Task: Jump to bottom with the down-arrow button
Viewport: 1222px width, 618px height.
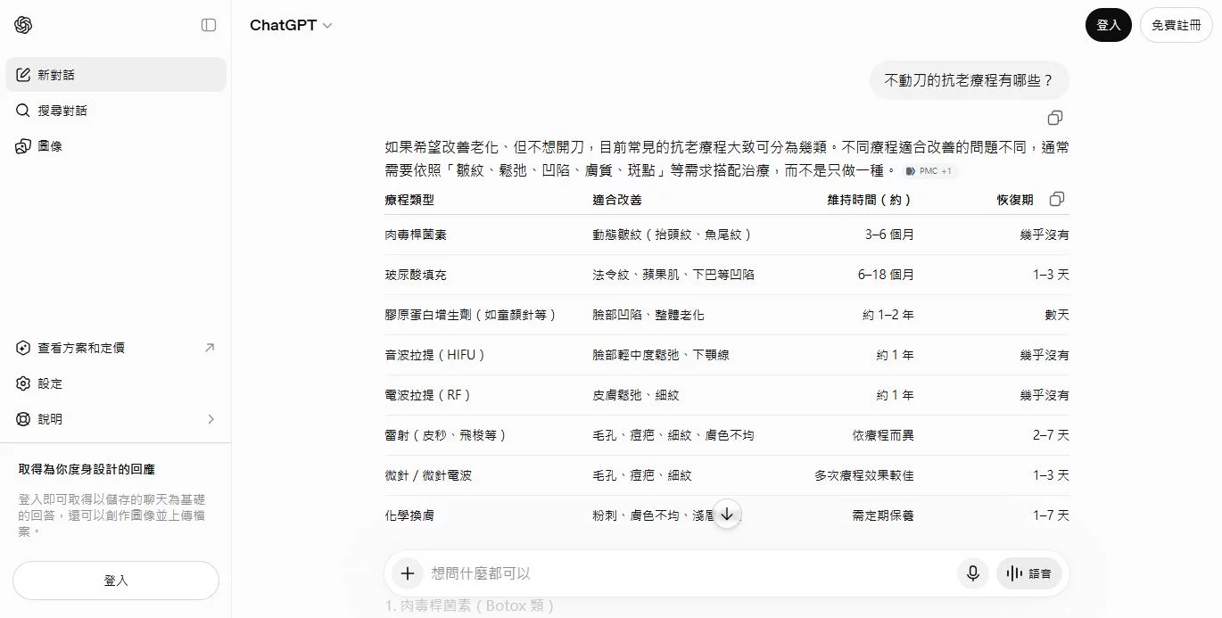Action: tap(727, 514)
